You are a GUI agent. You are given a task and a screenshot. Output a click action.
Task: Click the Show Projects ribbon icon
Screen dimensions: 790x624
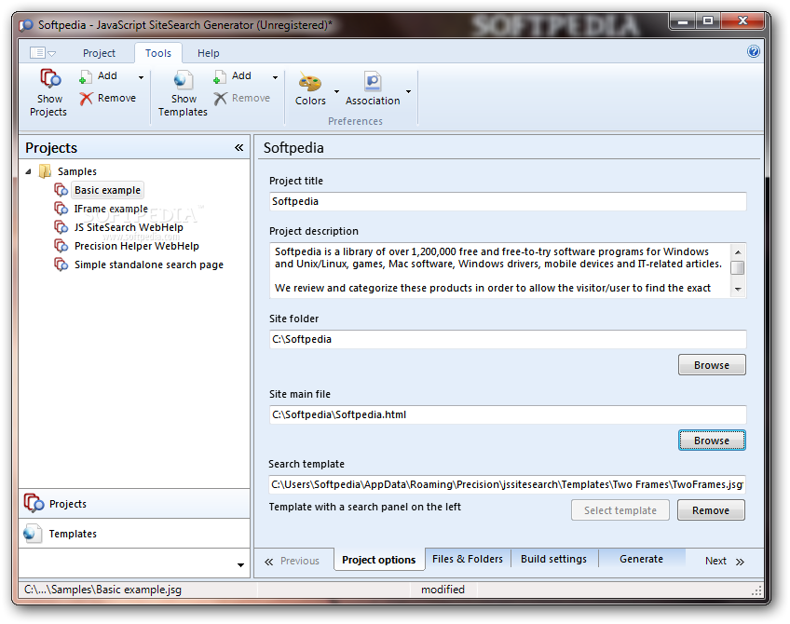coord(50,79)
